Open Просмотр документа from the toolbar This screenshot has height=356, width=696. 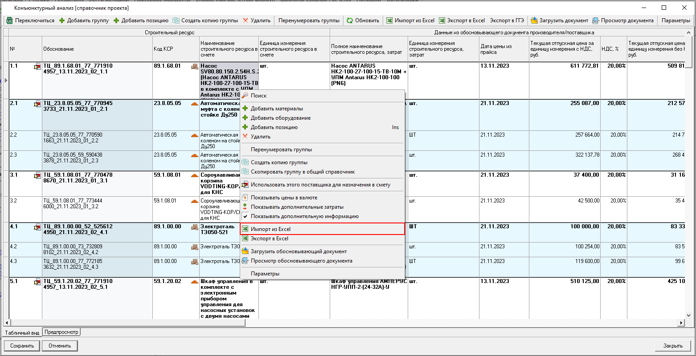point(595,20)
